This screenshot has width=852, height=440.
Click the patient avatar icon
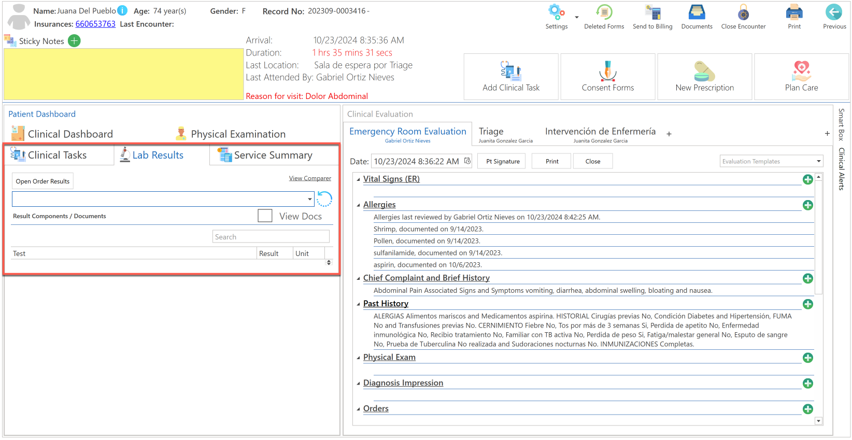(x=19, y=17)
